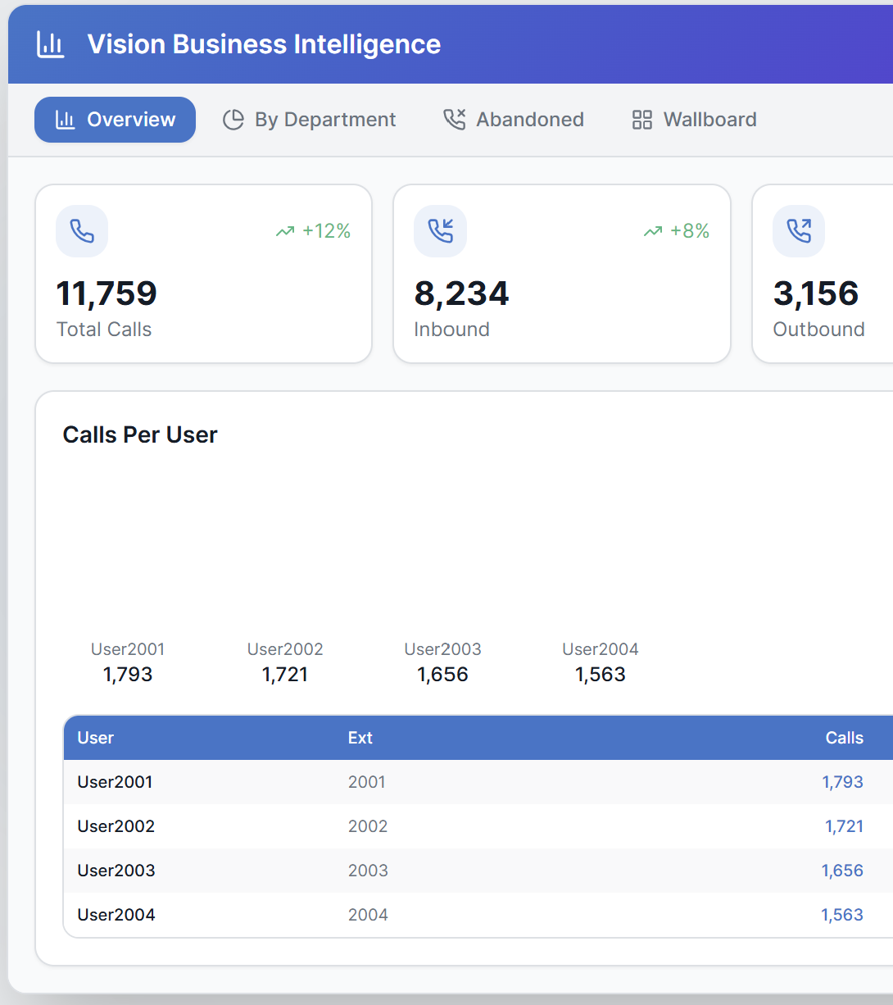Click the User2004 chart label
Image resolution: width=893 pixels, height=1005 pixels.
[601, 649]
